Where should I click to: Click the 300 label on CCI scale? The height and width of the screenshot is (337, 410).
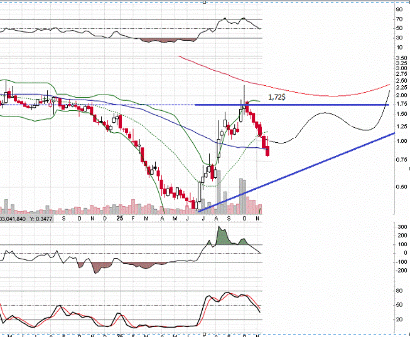(x=399, y=226)
